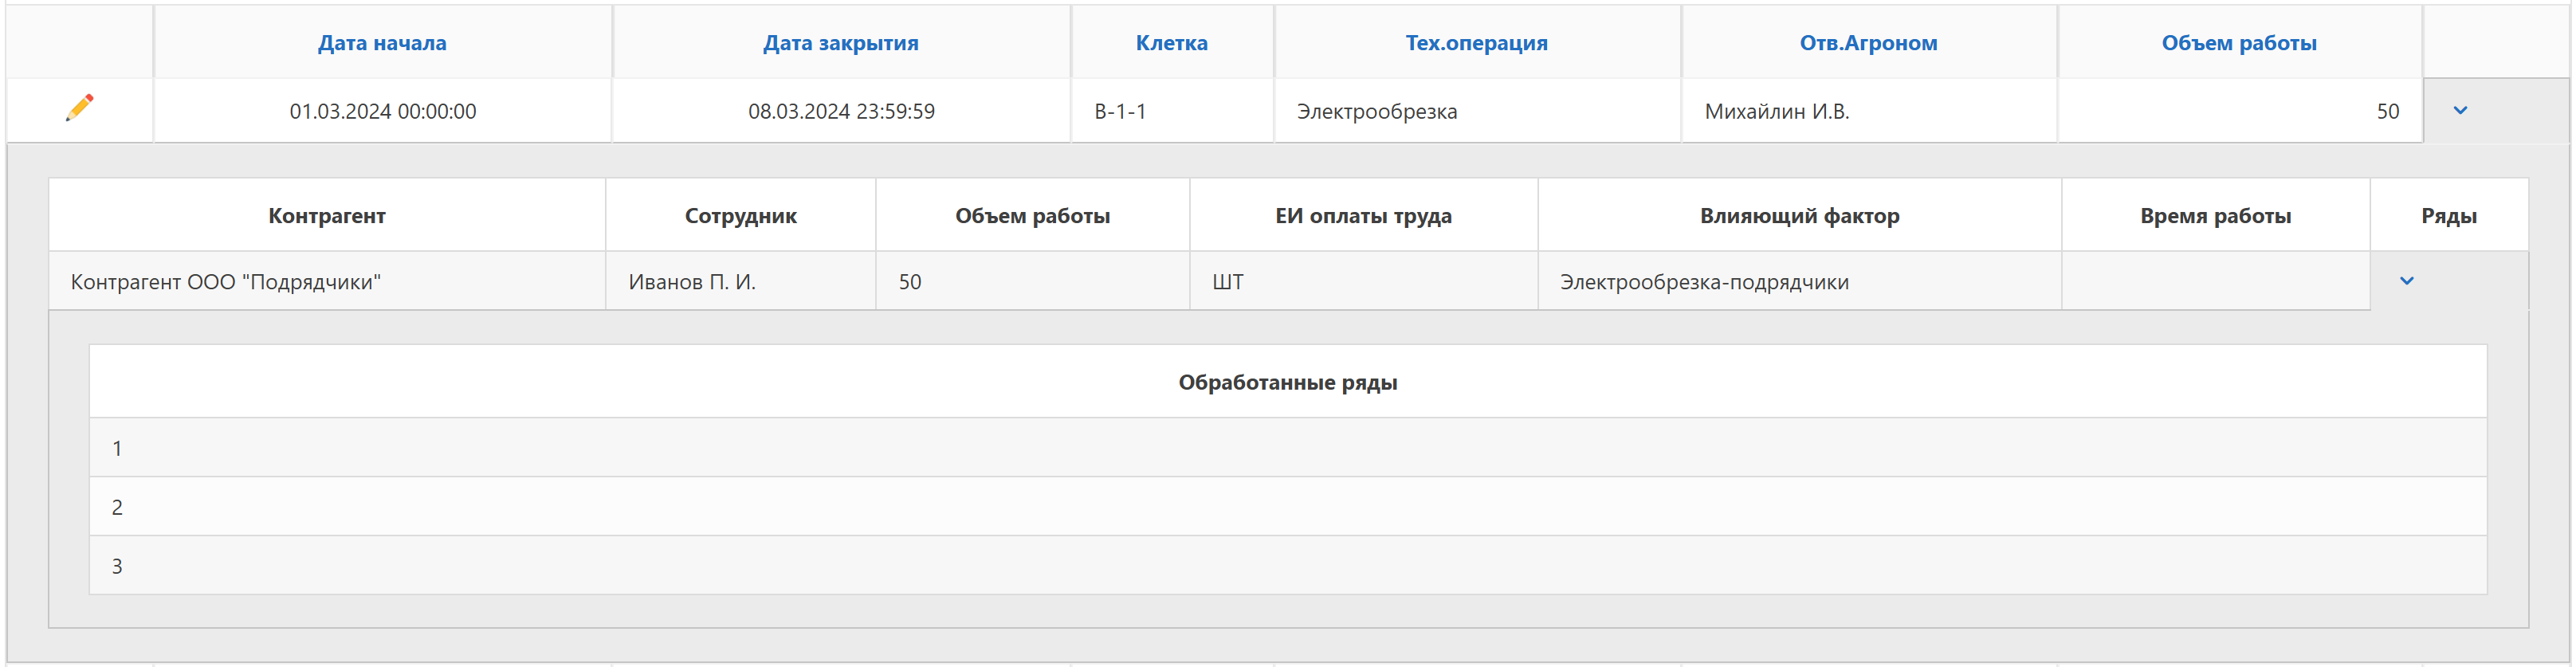Image resolution: width=2576 pixels, height=667 pixels.
Task: Click the Сотрудник column header
Action: pyautogui.click(x=740, y=216)
